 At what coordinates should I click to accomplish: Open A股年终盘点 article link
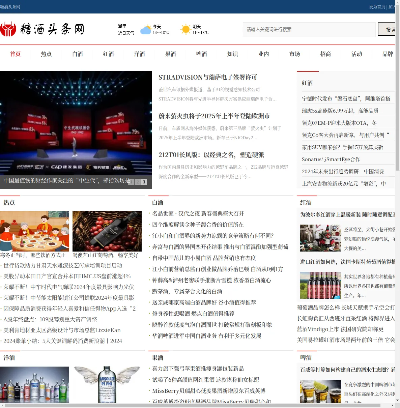50,320
